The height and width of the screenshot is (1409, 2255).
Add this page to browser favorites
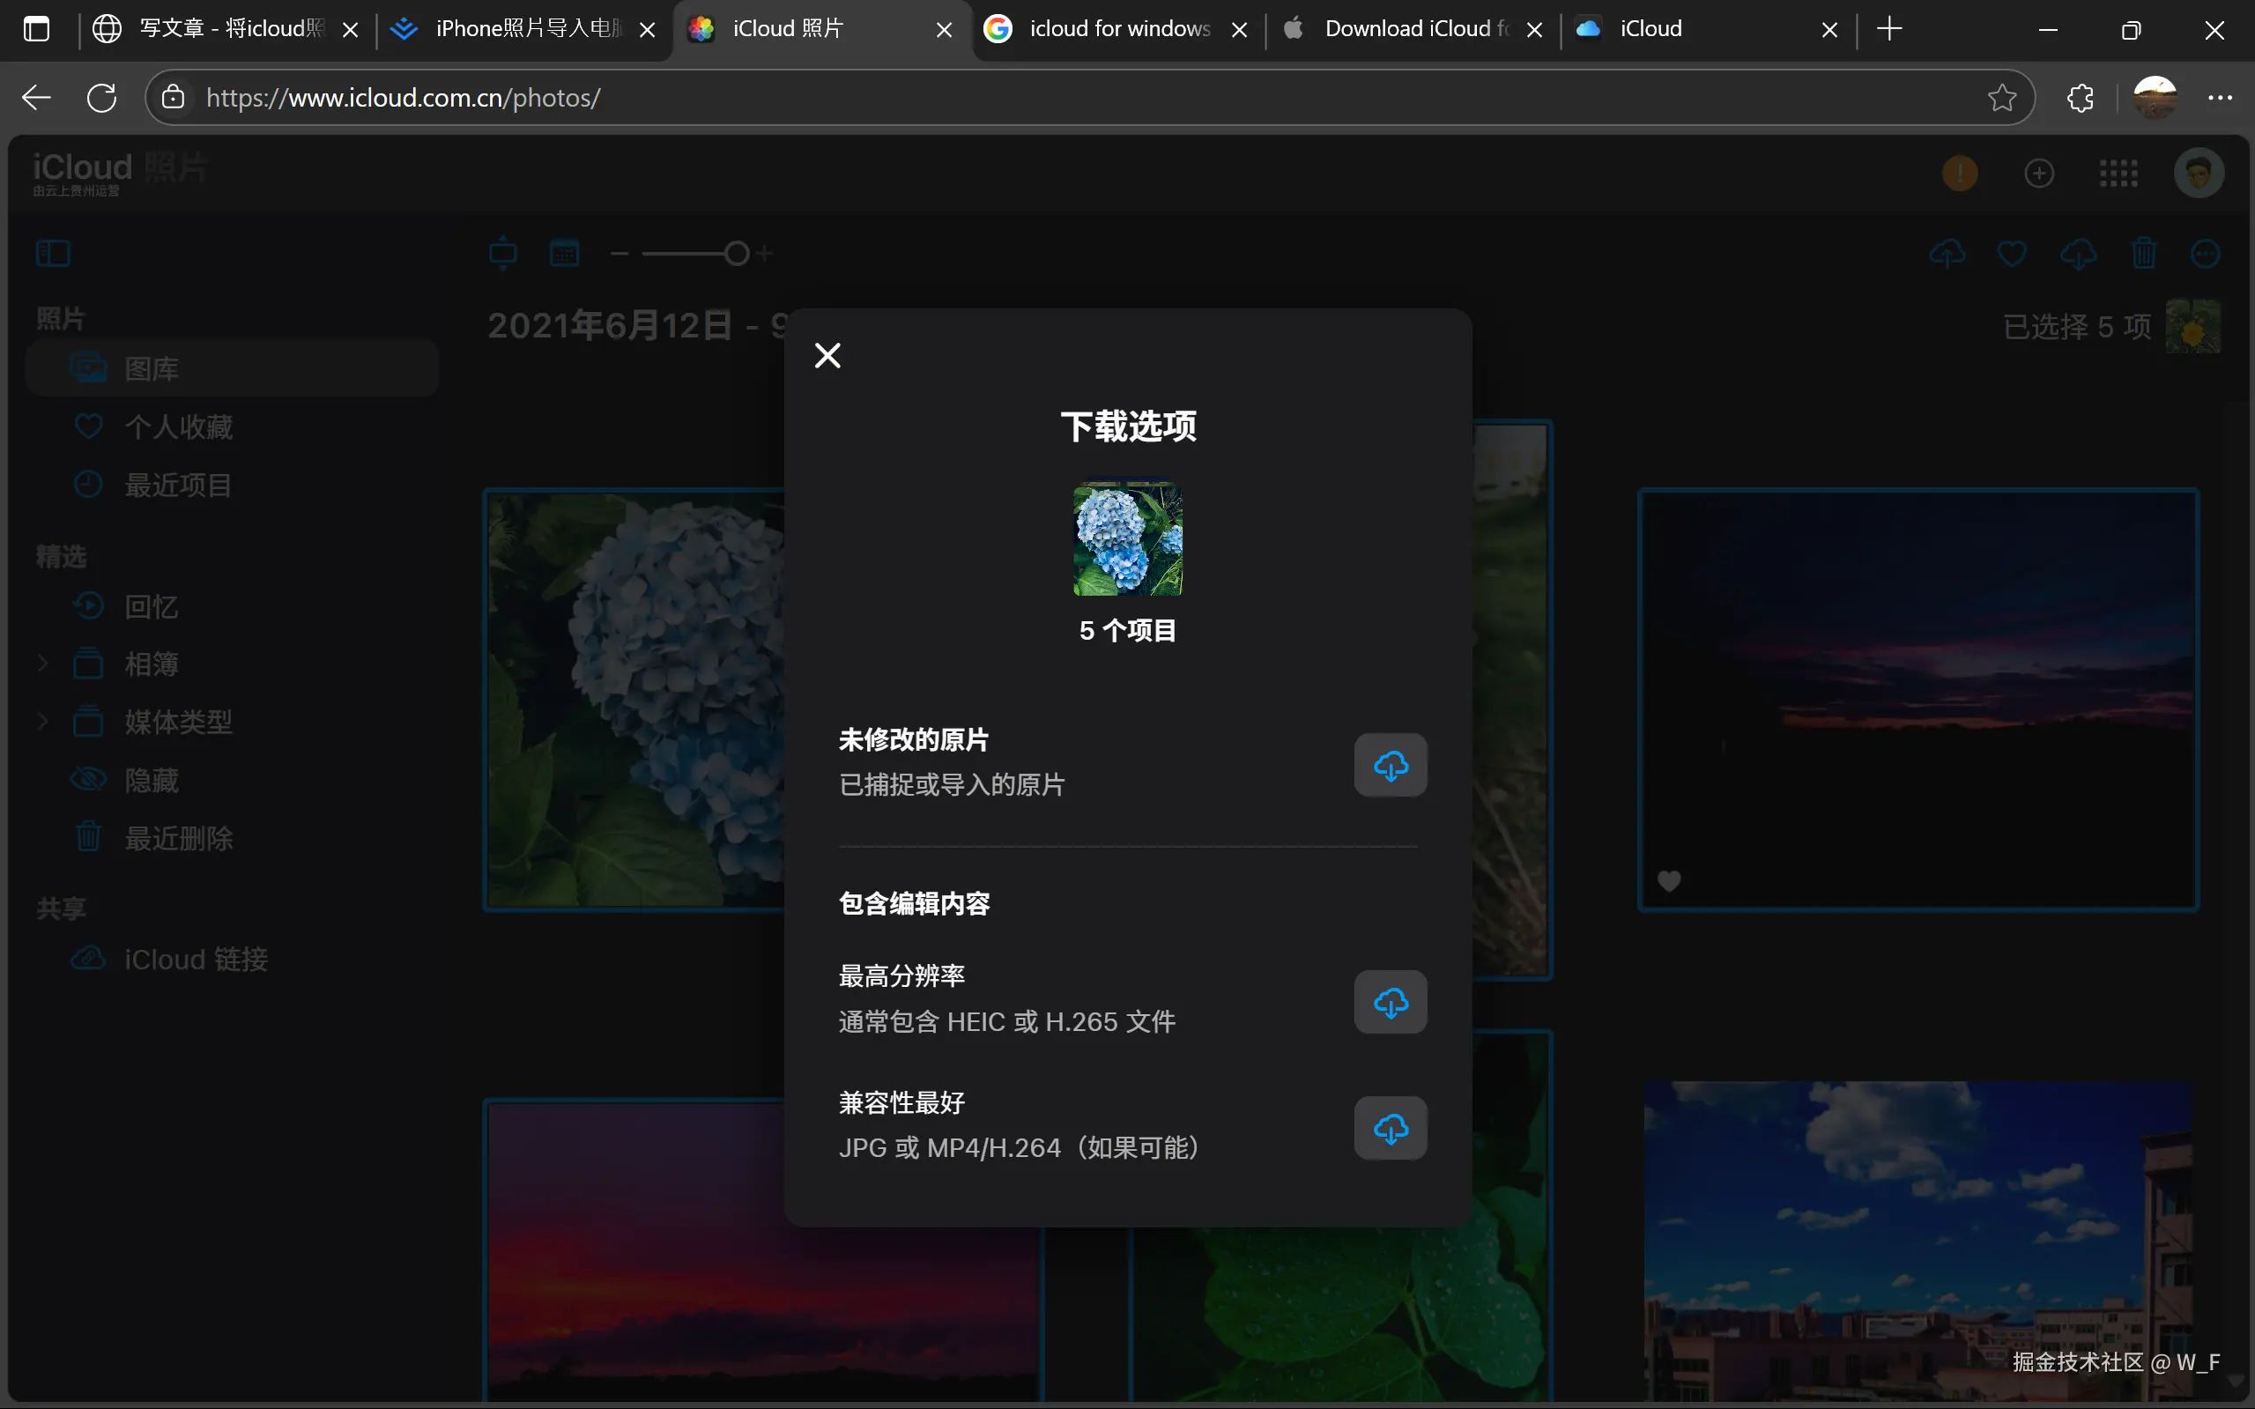click(2001, 97)
